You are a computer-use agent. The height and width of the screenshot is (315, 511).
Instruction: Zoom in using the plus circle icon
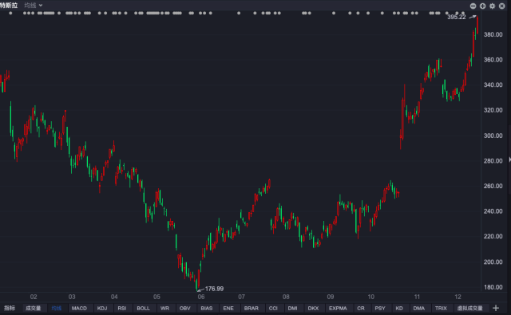[482, 6]
